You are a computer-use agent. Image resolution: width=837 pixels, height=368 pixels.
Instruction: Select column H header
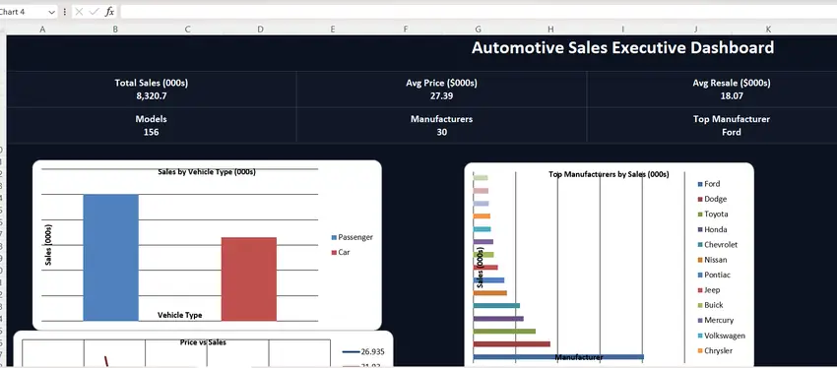click(550, 30)
